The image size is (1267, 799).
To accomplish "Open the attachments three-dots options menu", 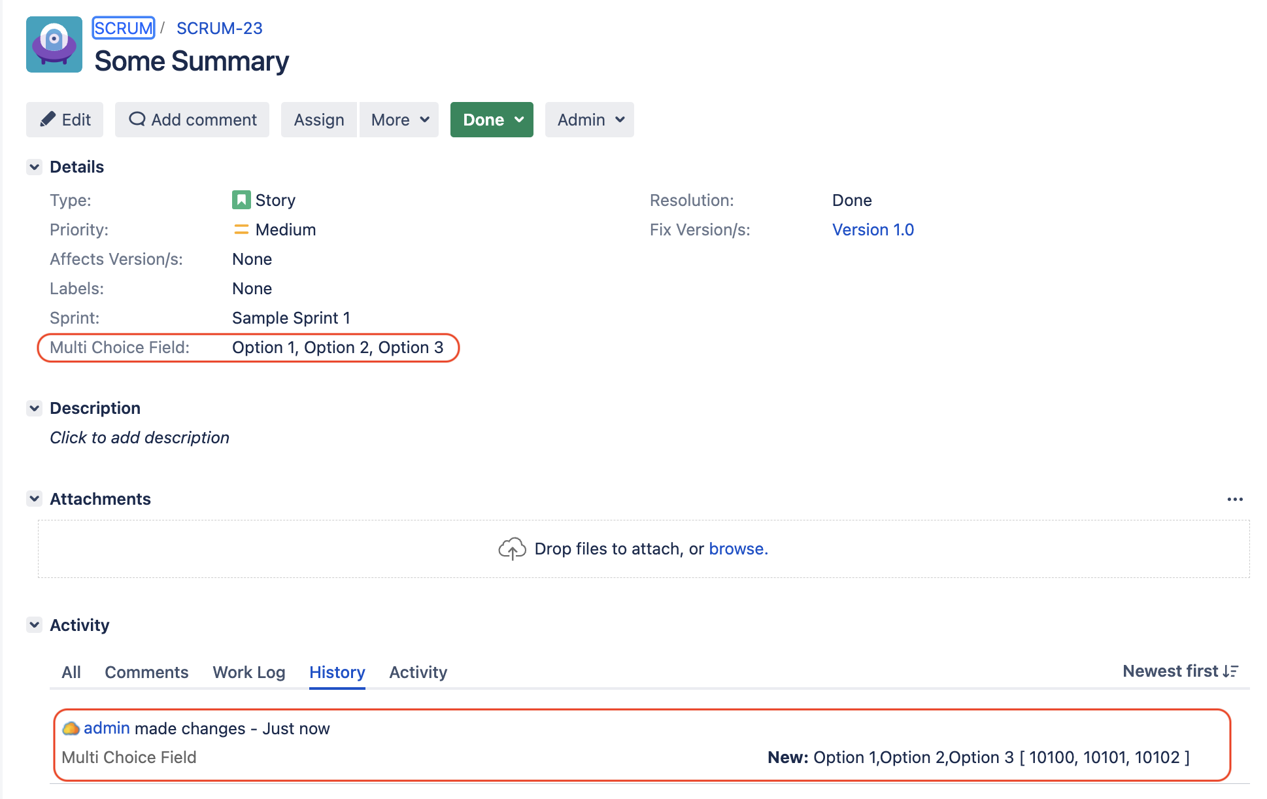I will tap(1234, 500).
